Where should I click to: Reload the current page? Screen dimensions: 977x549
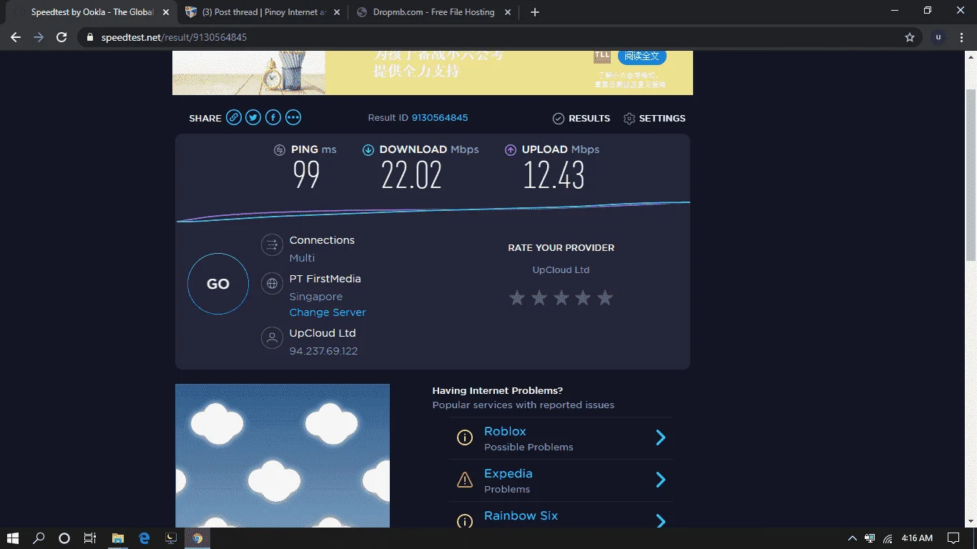(62, 37)
